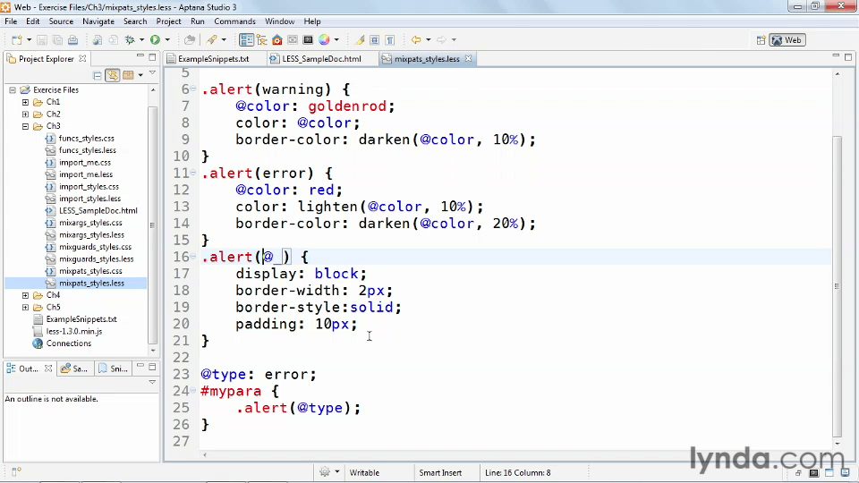Screen dimensions: 859x483
Task: Click the green Run button icon
Action: click(155, 40)
